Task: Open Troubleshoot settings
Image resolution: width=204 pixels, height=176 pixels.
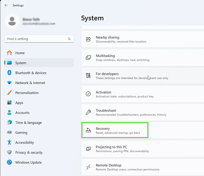Action: [142, 112]
